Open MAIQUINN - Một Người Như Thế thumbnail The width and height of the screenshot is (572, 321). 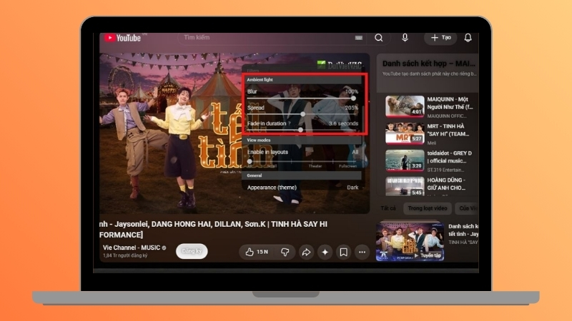(x=405, y=106)
